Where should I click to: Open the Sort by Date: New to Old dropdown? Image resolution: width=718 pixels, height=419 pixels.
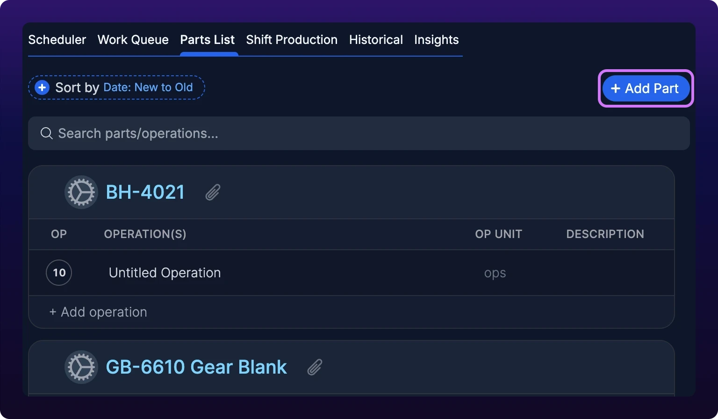(x=116, y=87)
